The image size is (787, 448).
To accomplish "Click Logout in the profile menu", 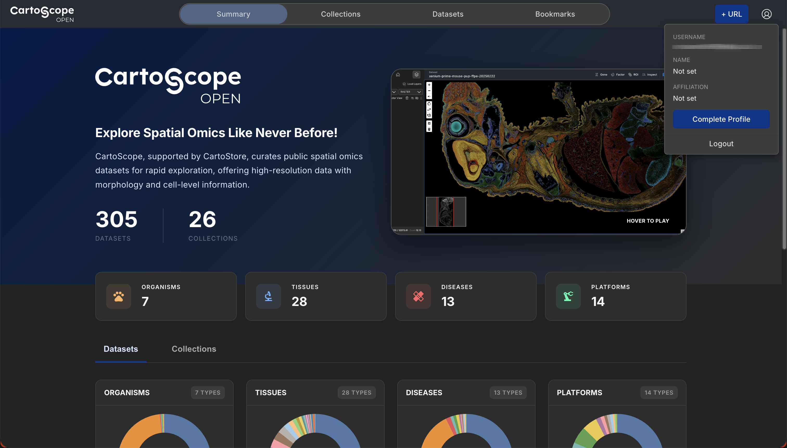I will point(721,144).
